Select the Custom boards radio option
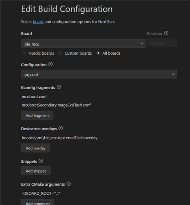 pyautogui.click(x=60, y=53)
